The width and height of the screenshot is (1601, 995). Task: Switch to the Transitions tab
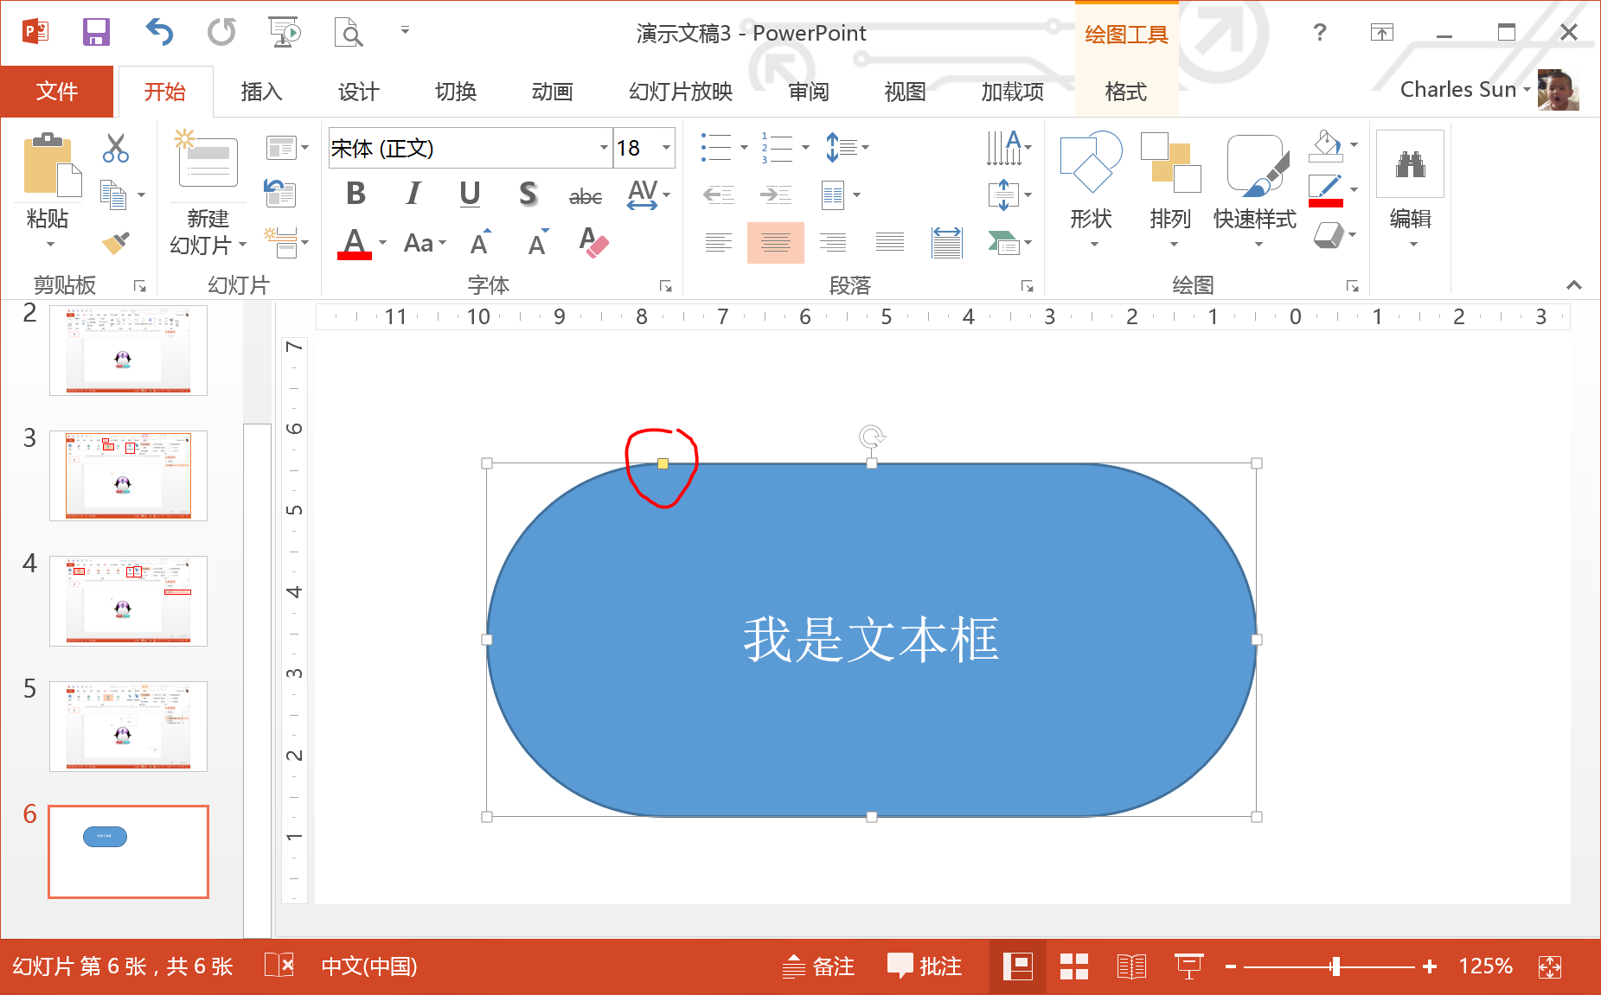click(x=455, y=91)
